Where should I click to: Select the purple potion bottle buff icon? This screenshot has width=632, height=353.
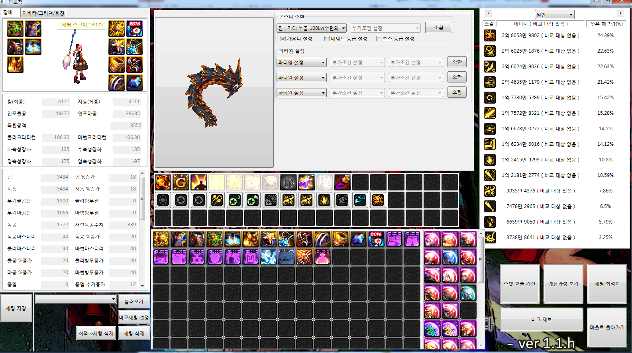(x=306, y=182)
